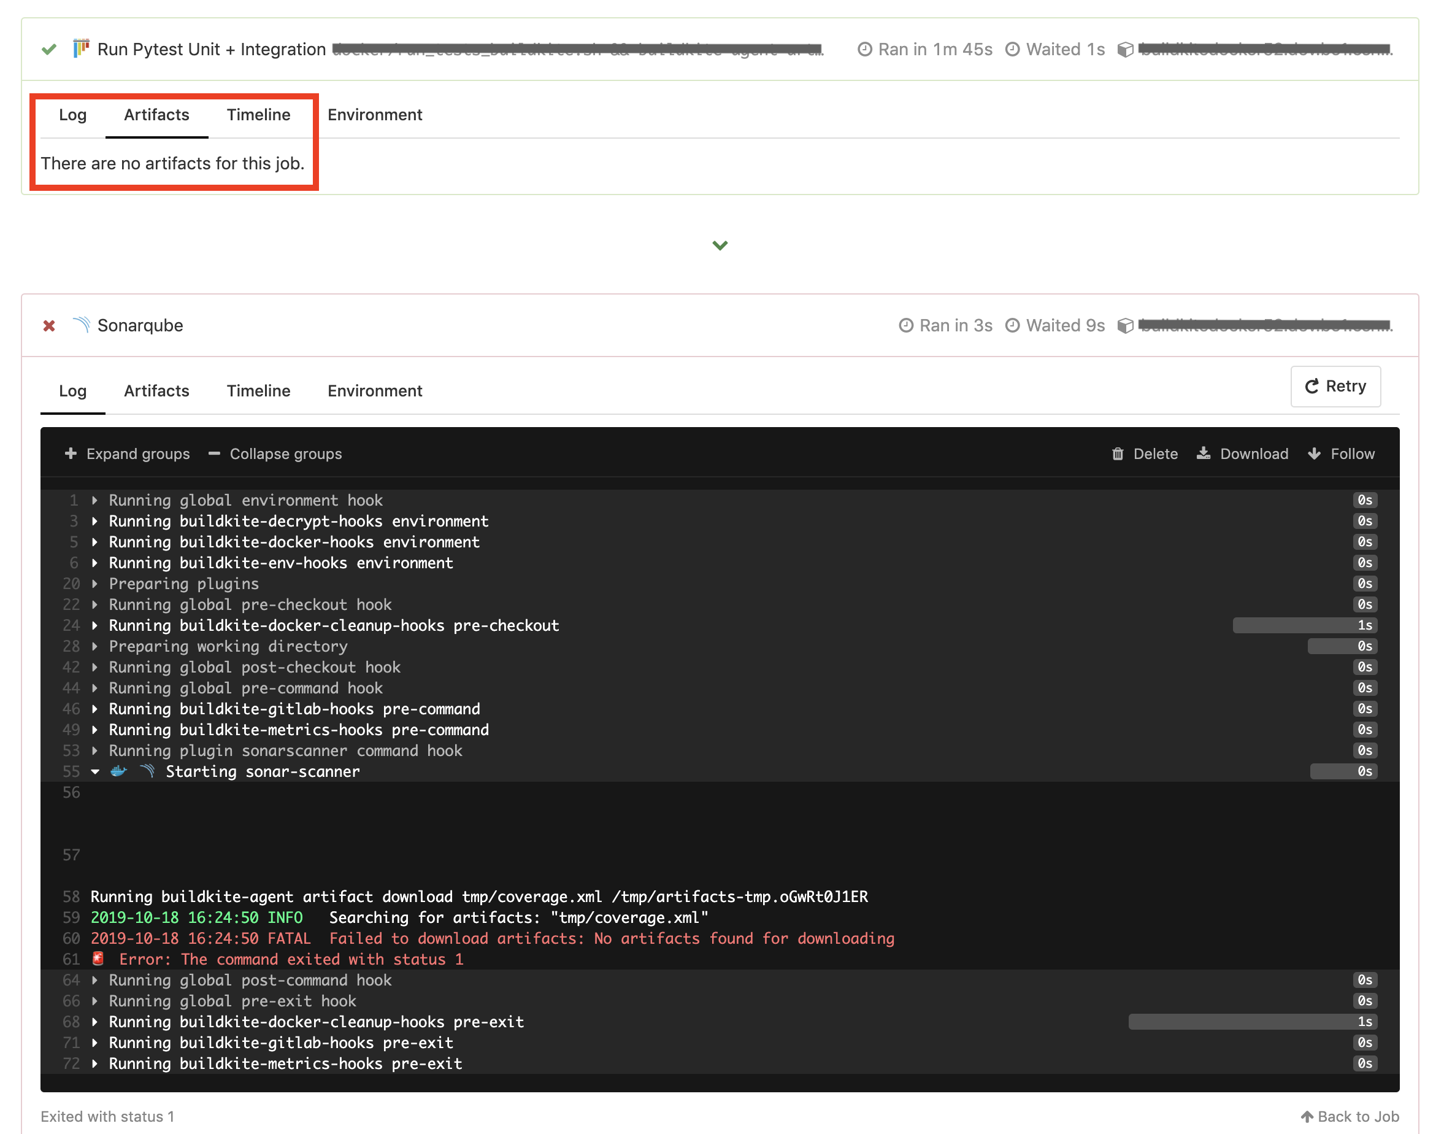The width and height of the screenshot is (1444, 1134).
Task: Click the green passed checkmark icon
Action: [x=49, y=50]
